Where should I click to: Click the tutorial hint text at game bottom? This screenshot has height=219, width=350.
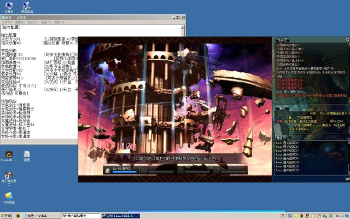pos(174,158)
